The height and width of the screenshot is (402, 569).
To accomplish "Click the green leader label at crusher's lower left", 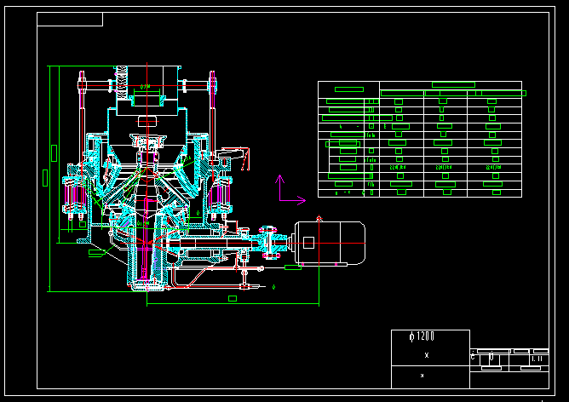I will tap(96, 252).
